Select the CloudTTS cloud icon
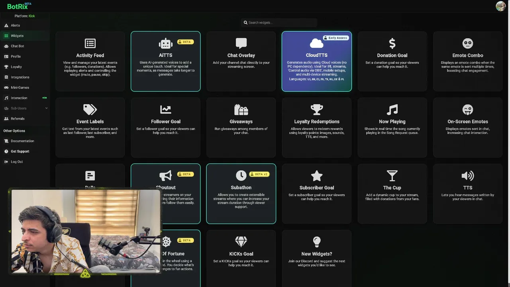Screen dimensions: 510x287 tap(317, 43)
